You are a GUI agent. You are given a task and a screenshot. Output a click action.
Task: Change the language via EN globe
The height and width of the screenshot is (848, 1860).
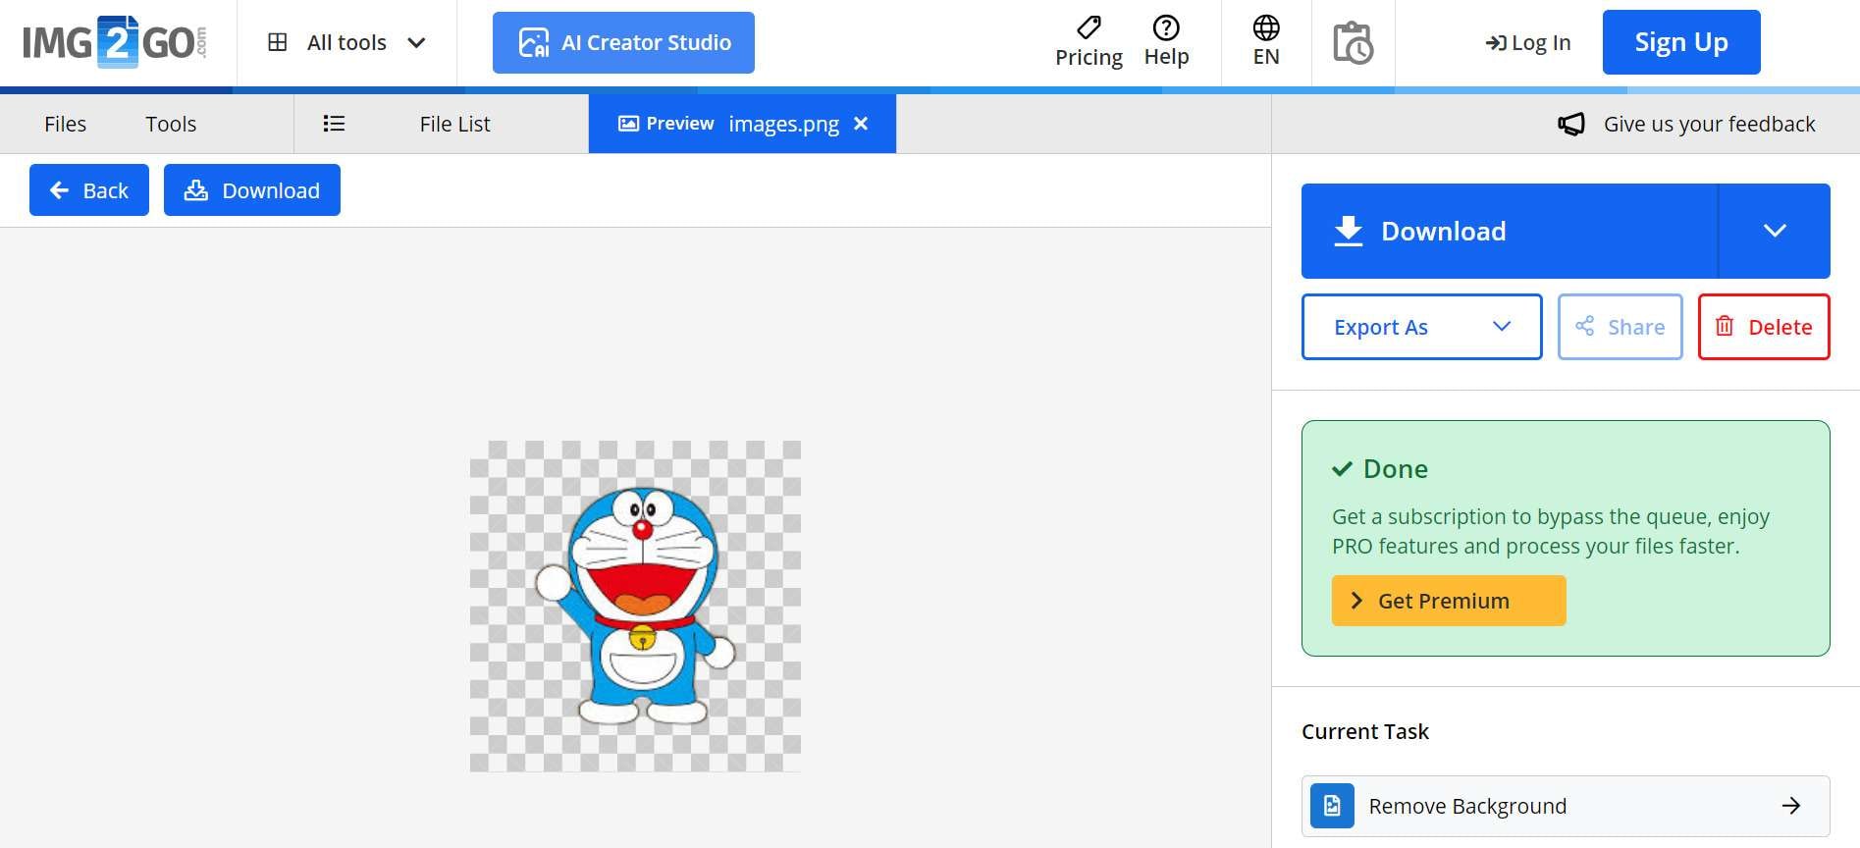(x=1266, y=42)
